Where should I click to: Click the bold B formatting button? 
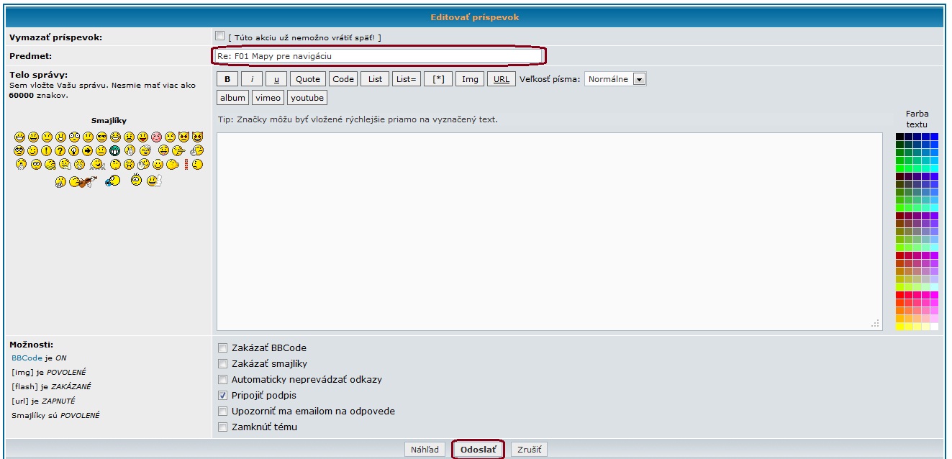coord(227,79)
